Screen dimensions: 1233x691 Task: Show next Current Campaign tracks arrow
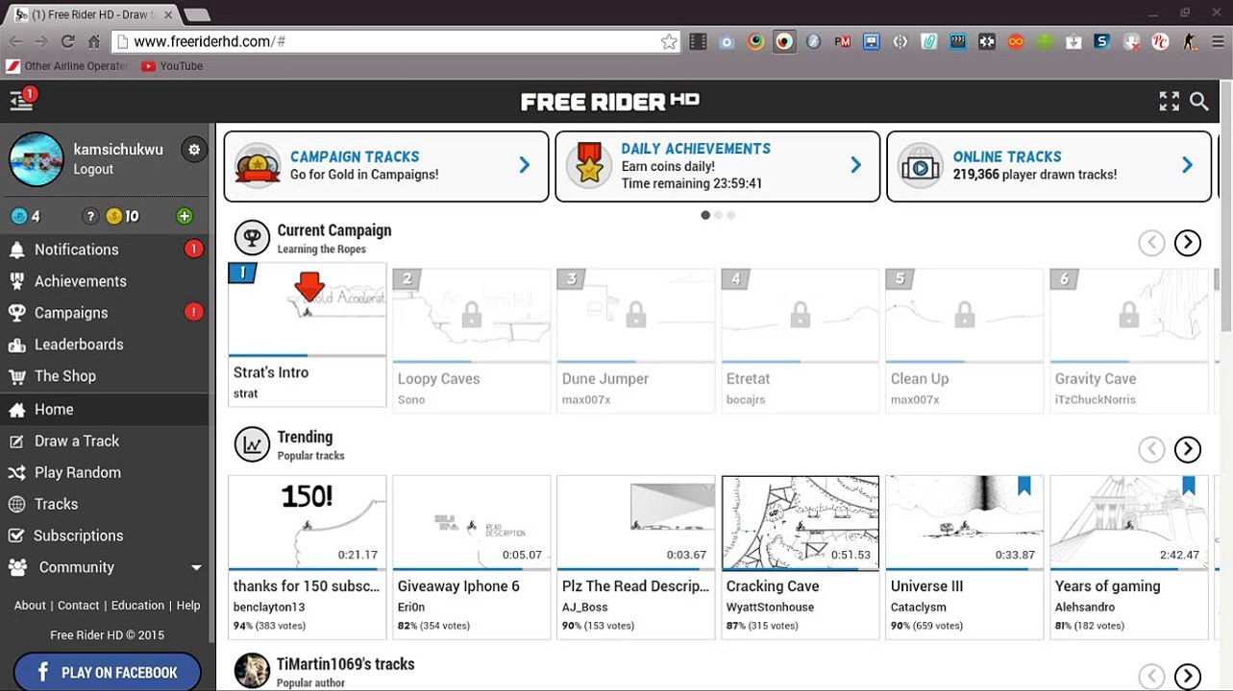[x=1188, y=243]
